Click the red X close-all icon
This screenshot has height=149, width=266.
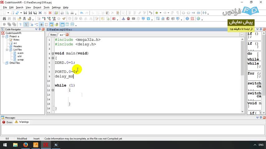50,13
